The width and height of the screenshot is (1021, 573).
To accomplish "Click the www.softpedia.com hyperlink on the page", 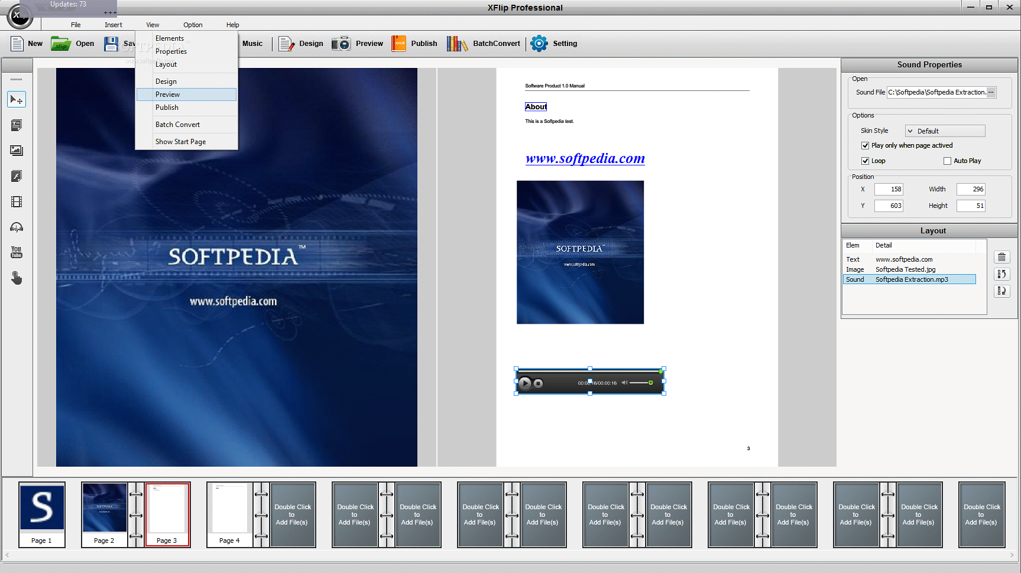I will click(x=585, y=158).
